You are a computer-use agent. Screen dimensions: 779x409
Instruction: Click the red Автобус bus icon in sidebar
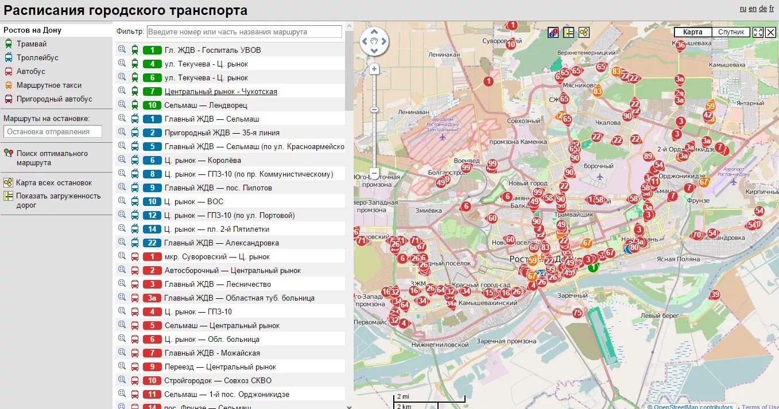click(9, 71)
